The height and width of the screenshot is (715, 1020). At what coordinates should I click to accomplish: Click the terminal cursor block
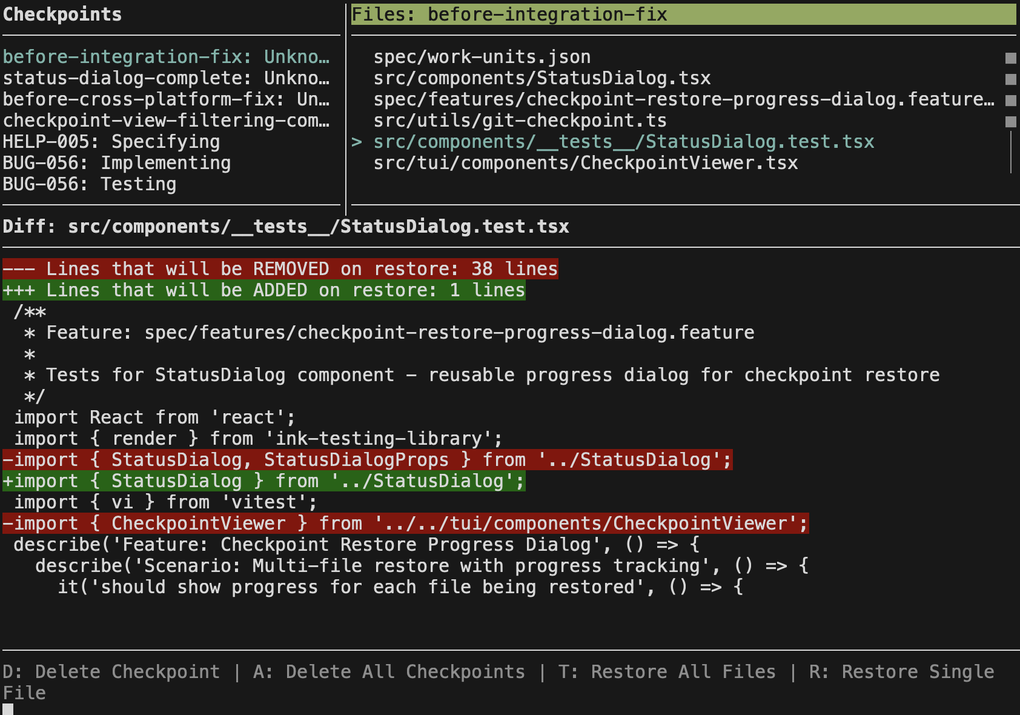tap(8, 710)
